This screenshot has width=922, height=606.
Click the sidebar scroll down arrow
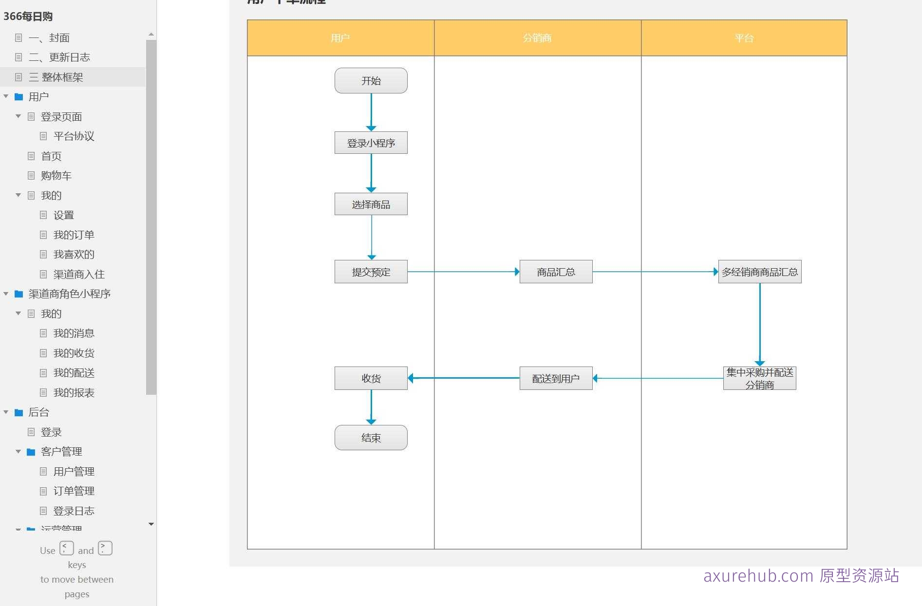tap(151, 524)
